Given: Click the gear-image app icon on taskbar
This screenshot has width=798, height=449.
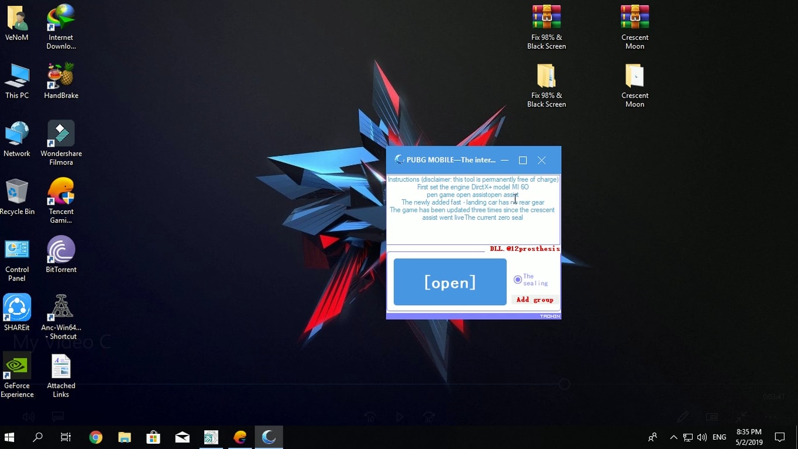Looking at the screenshot, I should (x=211, y=437).
